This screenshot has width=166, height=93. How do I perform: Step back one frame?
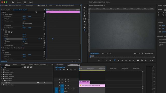pyautogui.click(x=119, y=60)
